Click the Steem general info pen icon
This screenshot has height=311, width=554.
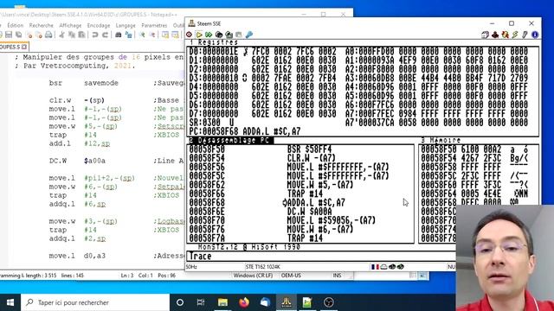coord(525,35)
